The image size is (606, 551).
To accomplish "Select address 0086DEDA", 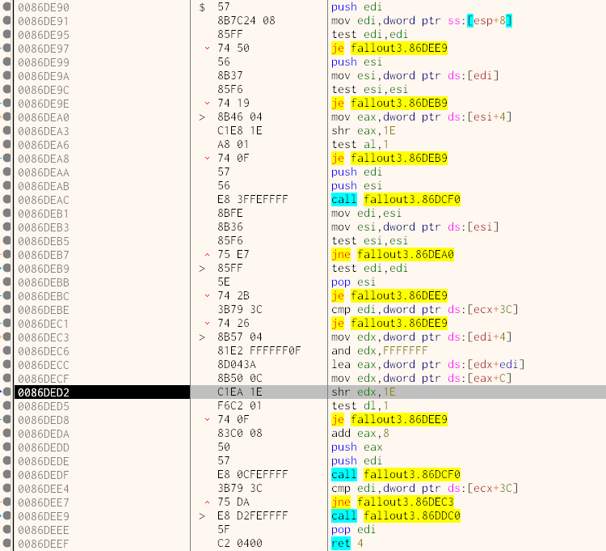I will 44,434.
